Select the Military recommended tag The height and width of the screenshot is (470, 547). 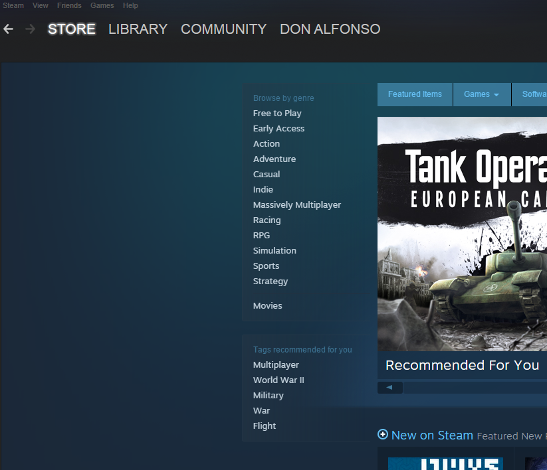point(269,396)
